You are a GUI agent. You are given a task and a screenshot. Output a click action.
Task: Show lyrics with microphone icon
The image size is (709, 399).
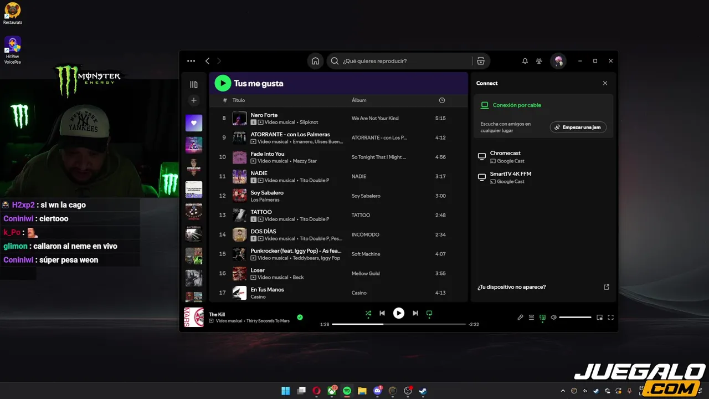520,318
